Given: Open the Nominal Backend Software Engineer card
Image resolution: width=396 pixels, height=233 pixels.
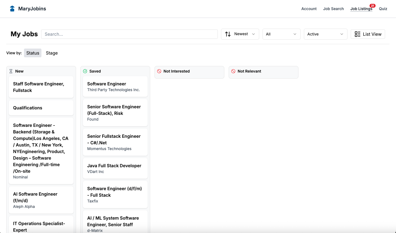Looking at the screenshot, I should point(41,151).
